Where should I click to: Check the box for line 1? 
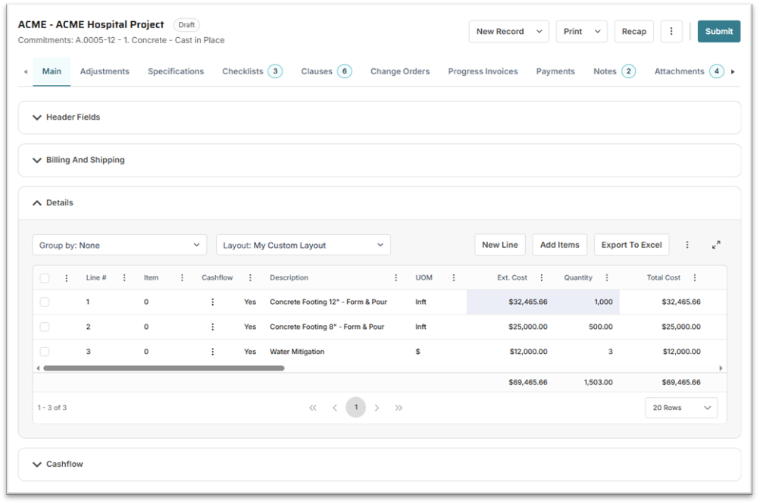45,302
